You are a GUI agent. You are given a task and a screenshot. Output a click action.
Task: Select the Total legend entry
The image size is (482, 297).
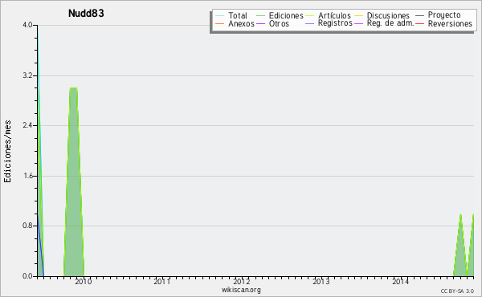tap(238, 15)
